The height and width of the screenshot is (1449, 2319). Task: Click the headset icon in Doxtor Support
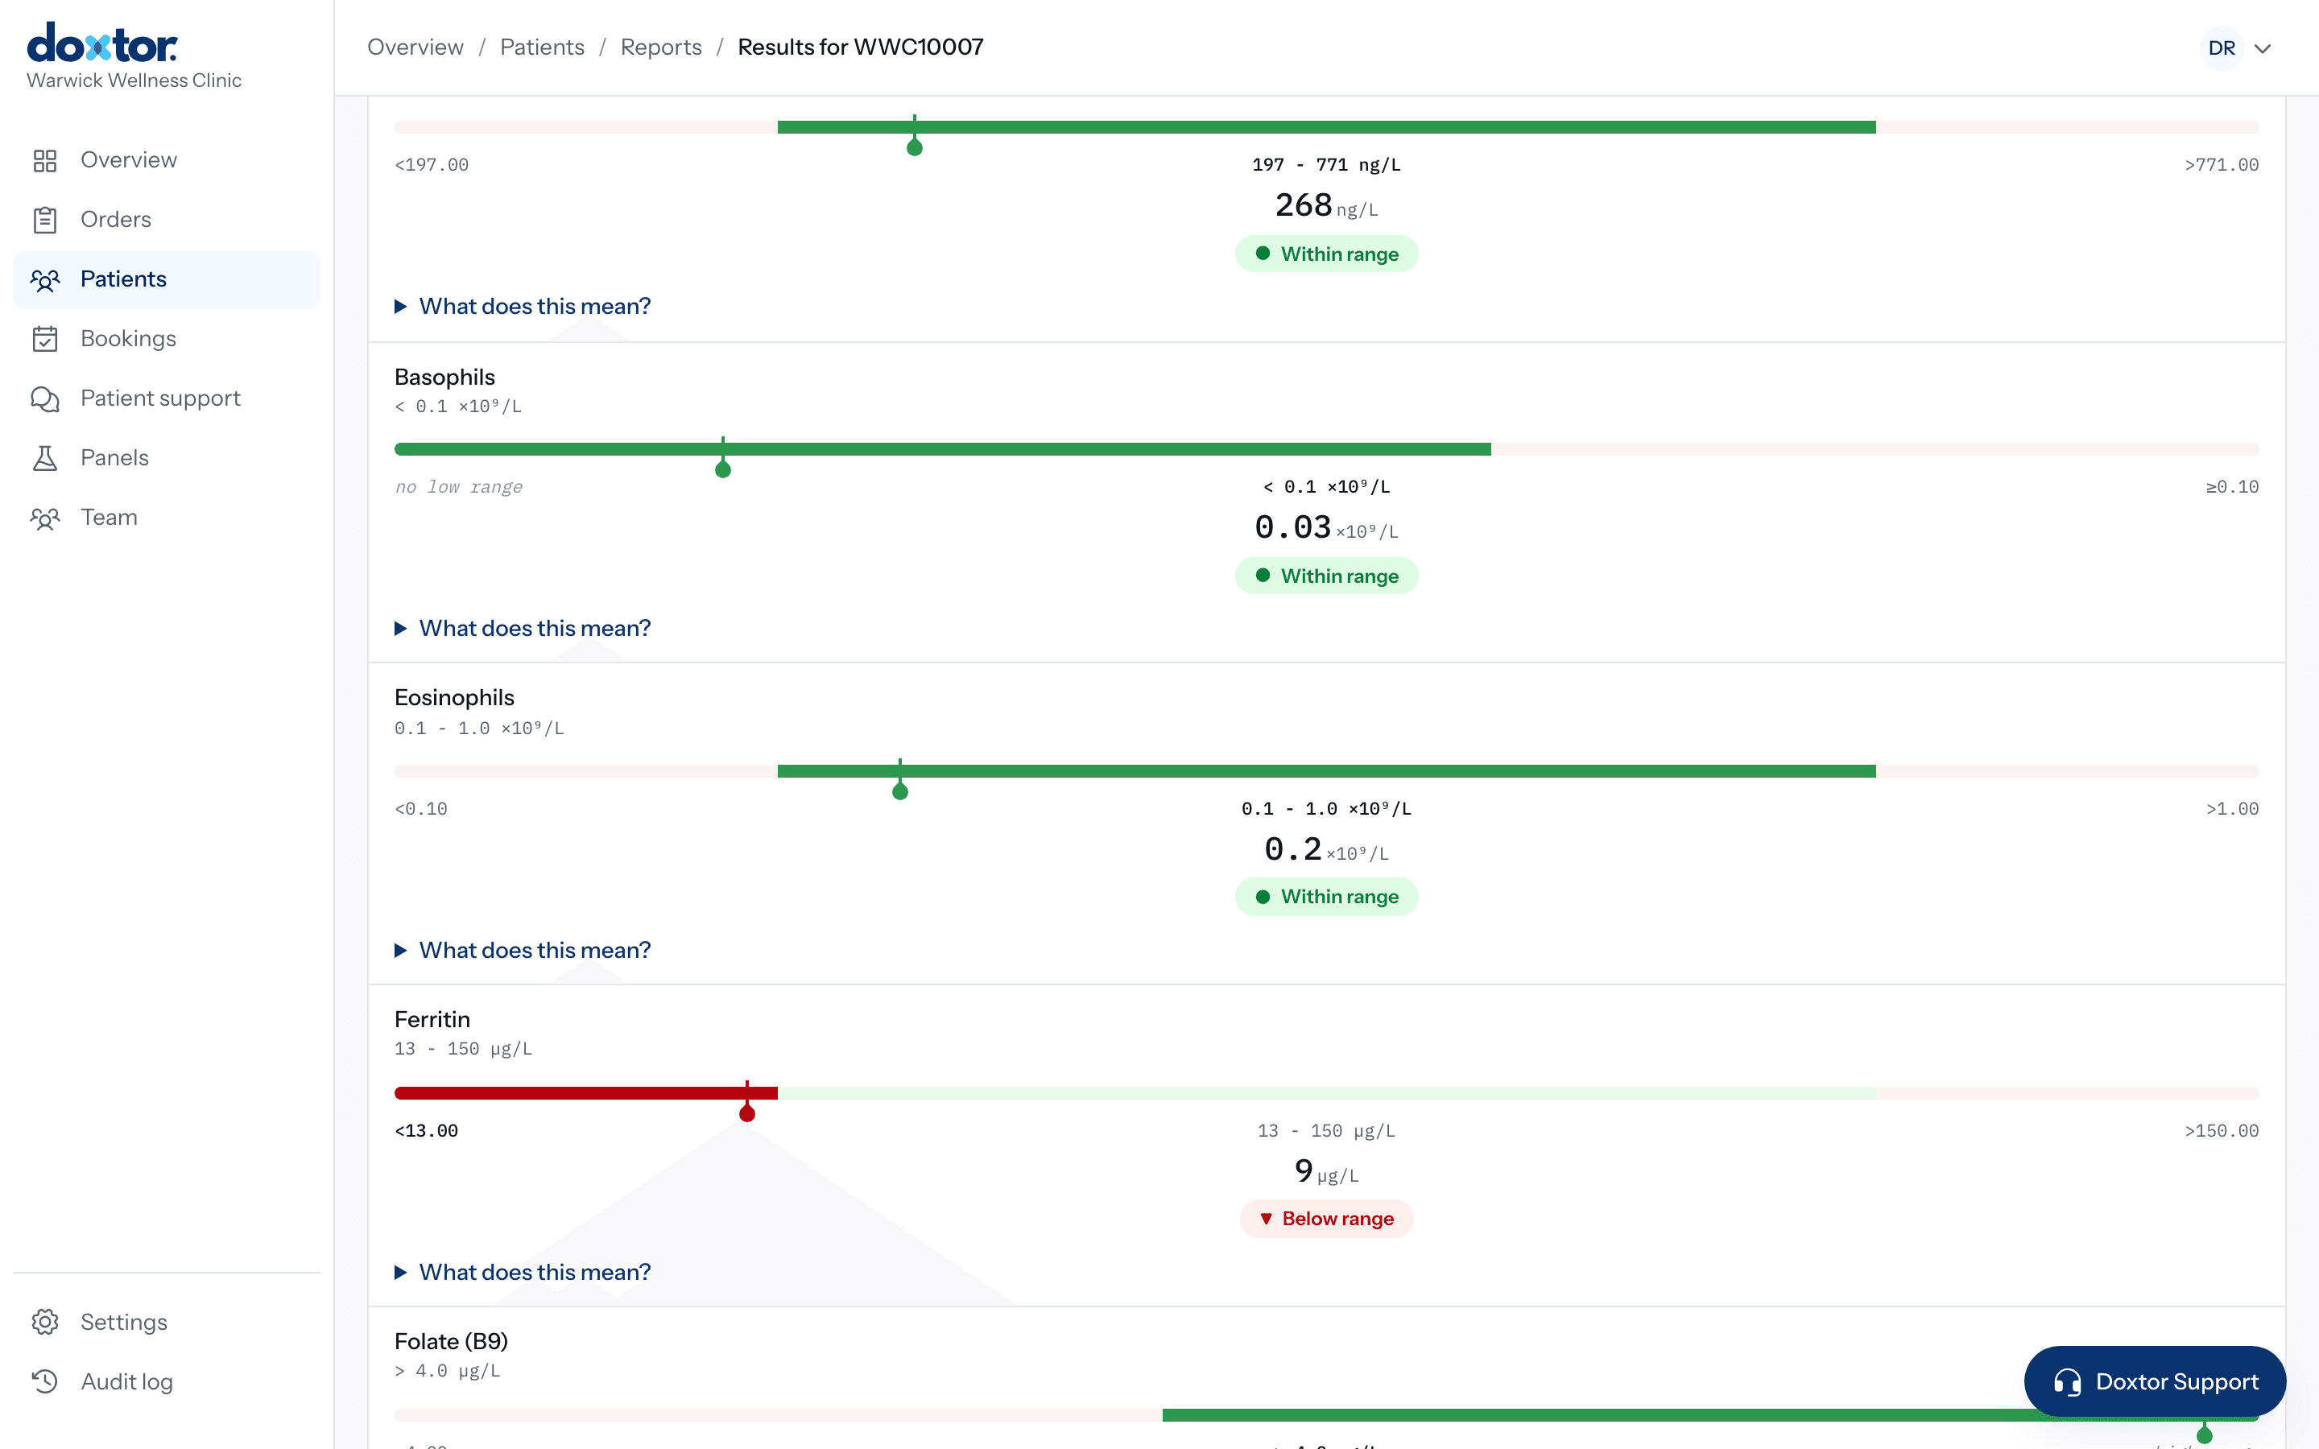(x=2067, y=1381)
